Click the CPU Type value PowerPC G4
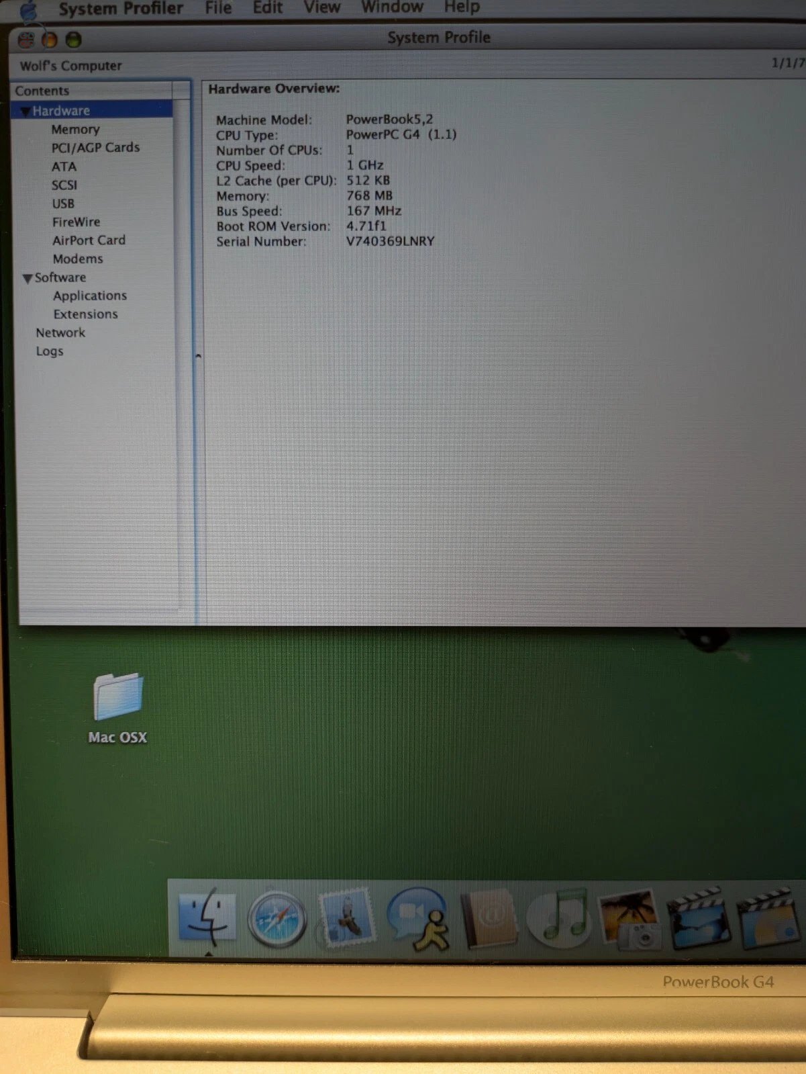 point(383,134)
